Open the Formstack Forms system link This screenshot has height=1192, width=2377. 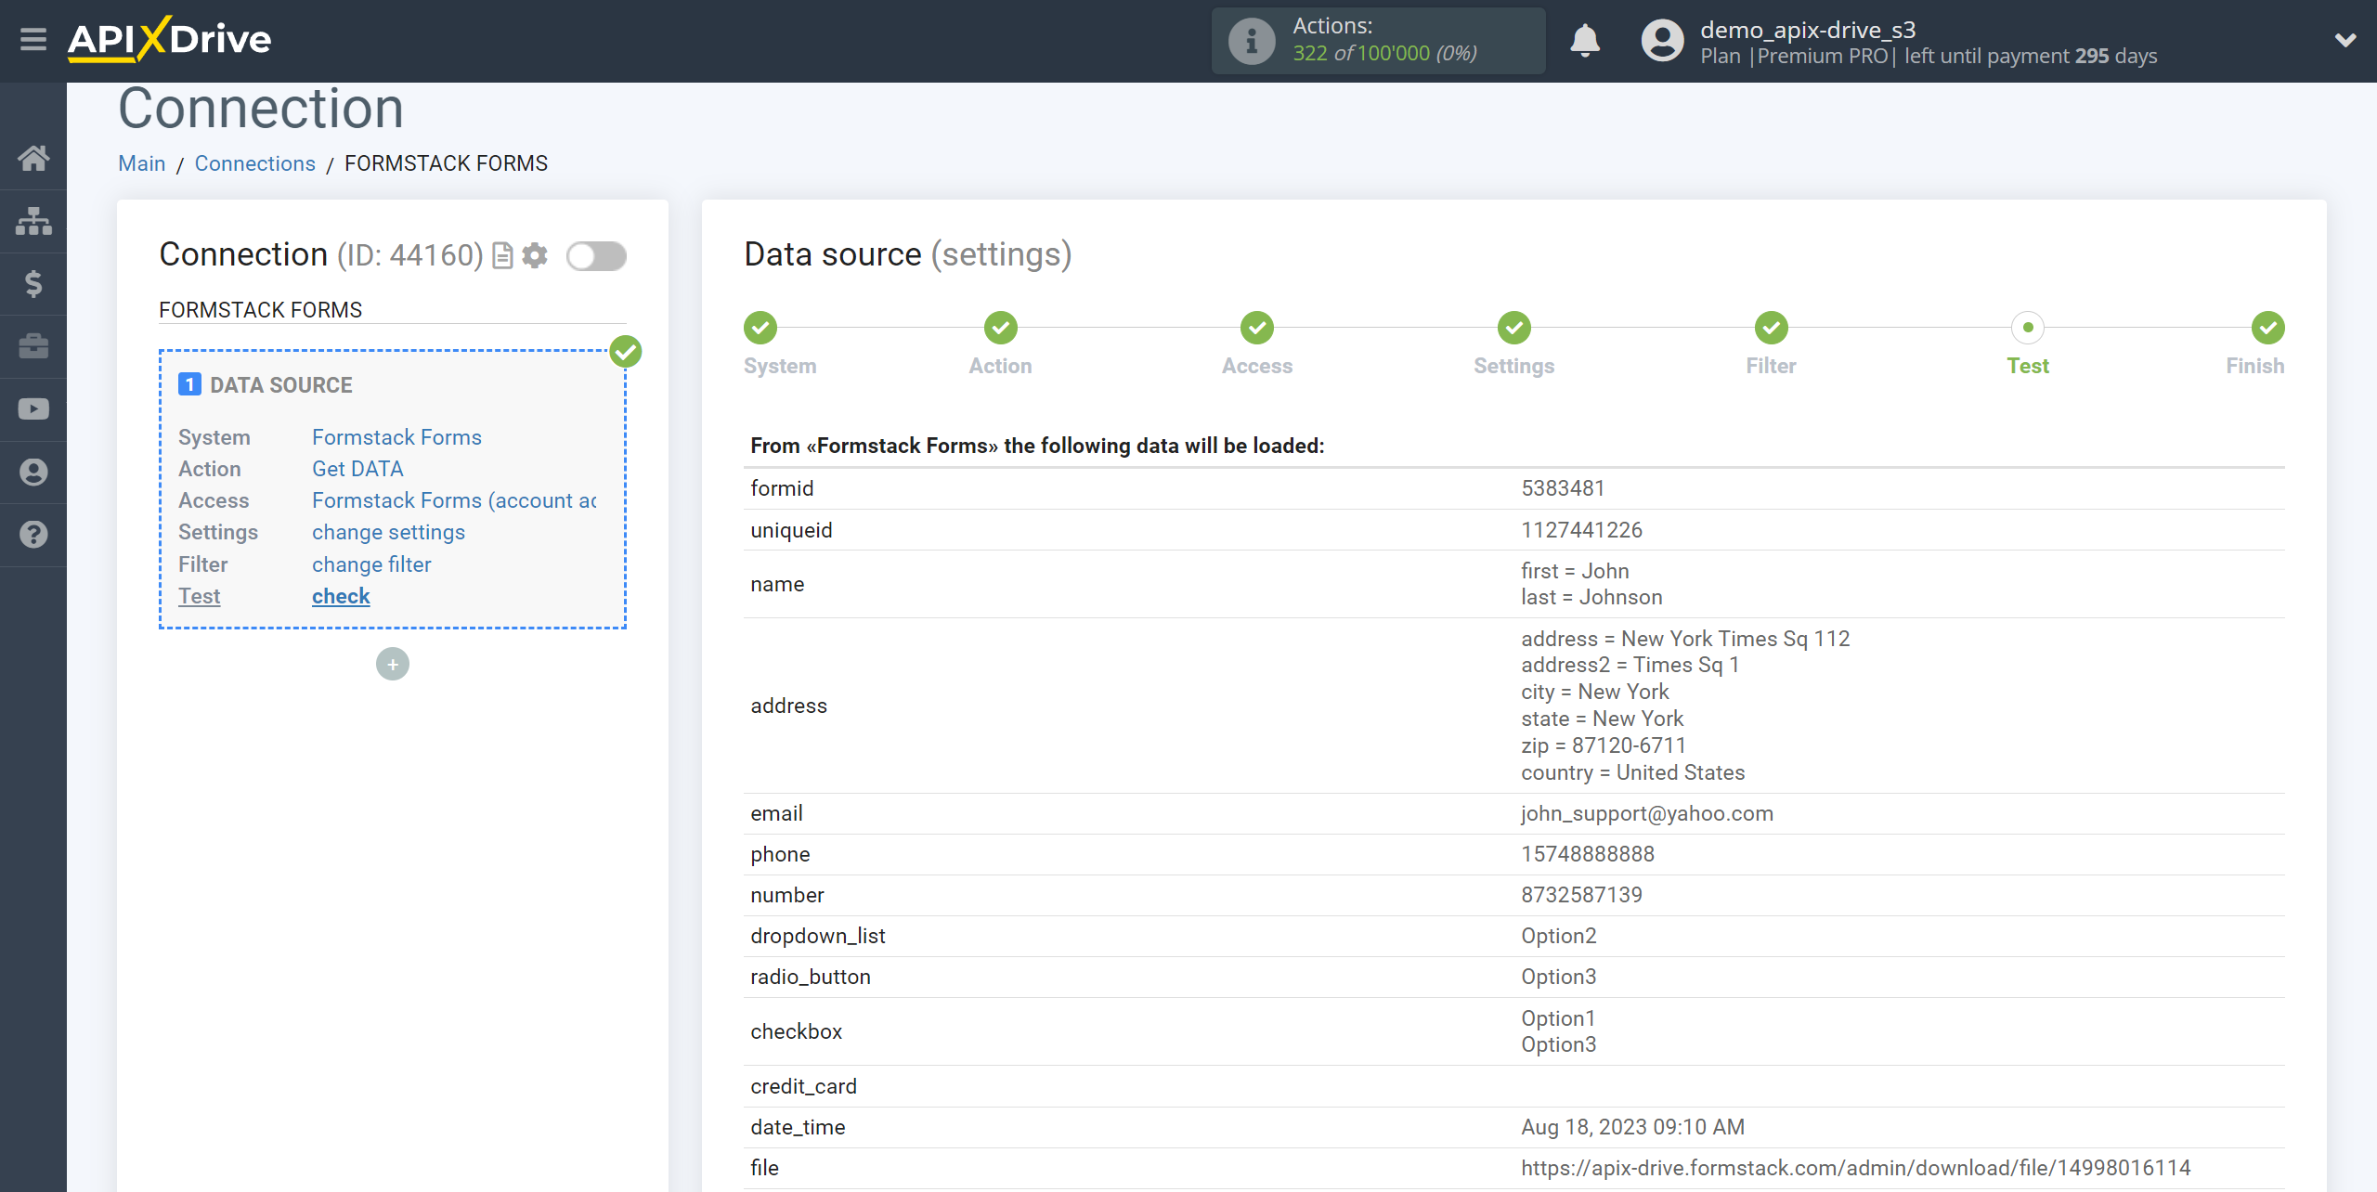pyautogui.click(x=396, y=437)
